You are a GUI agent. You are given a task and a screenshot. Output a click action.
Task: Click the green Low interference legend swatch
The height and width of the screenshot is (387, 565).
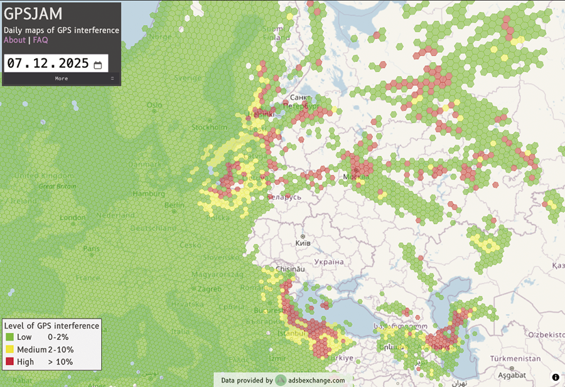pyautogui.click(x=9, y=337)
